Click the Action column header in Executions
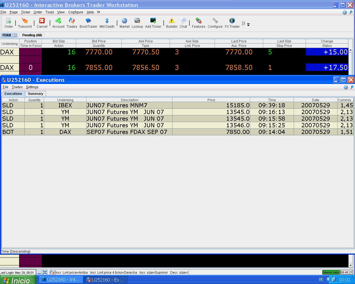 click(x=13, y=100)
